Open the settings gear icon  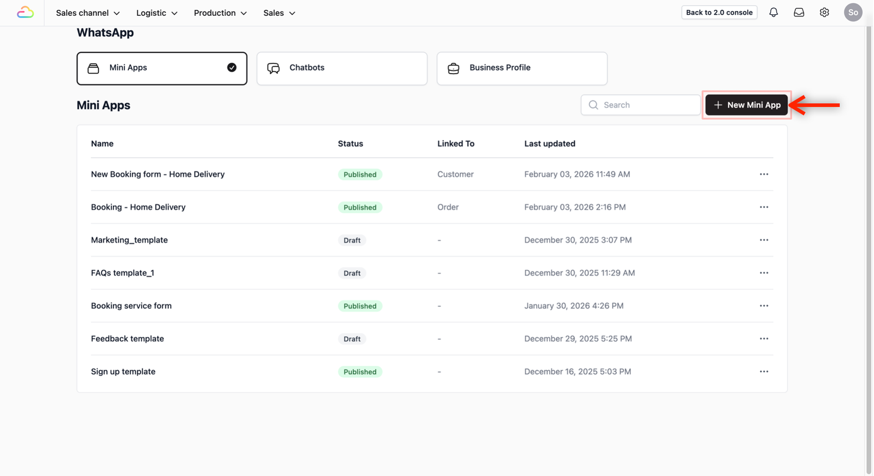coord(824,13)
